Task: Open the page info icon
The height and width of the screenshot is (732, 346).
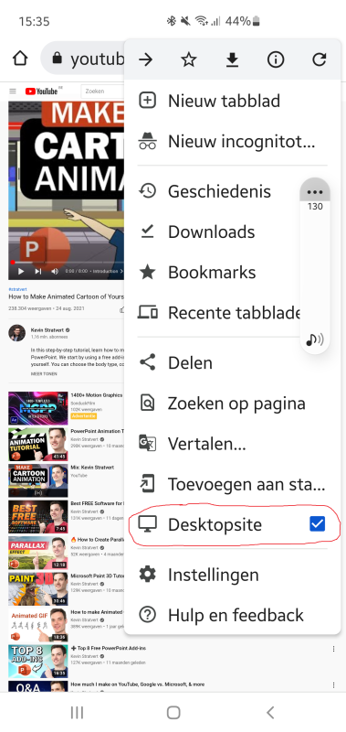Action: [x=276, y=59]
